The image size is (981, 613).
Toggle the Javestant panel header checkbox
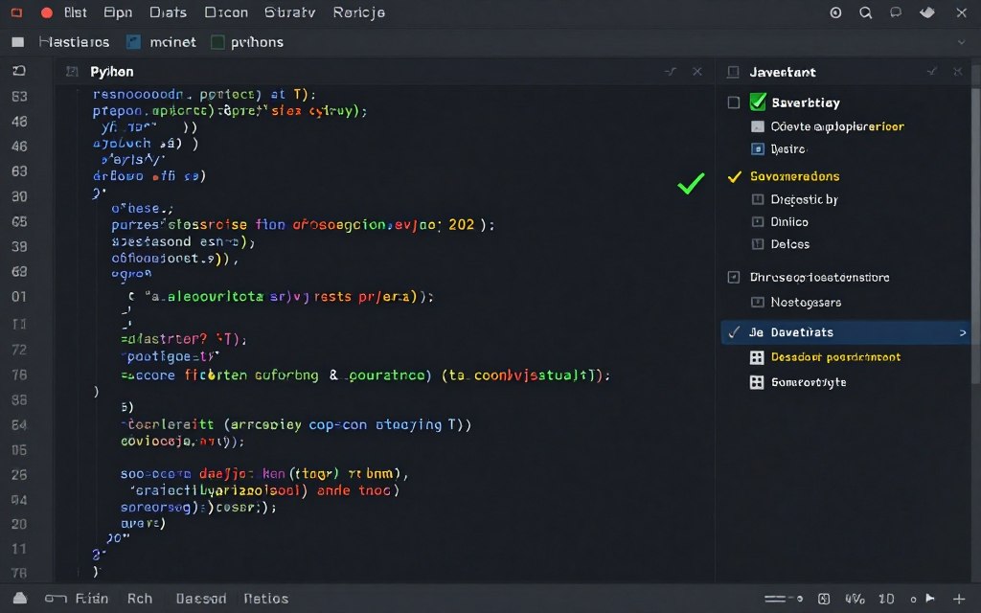tap(733, 72)
